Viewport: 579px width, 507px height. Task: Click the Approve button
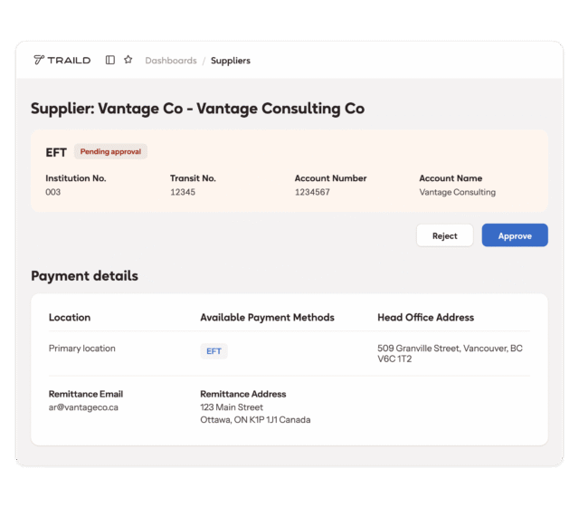[x=515, y=235]
